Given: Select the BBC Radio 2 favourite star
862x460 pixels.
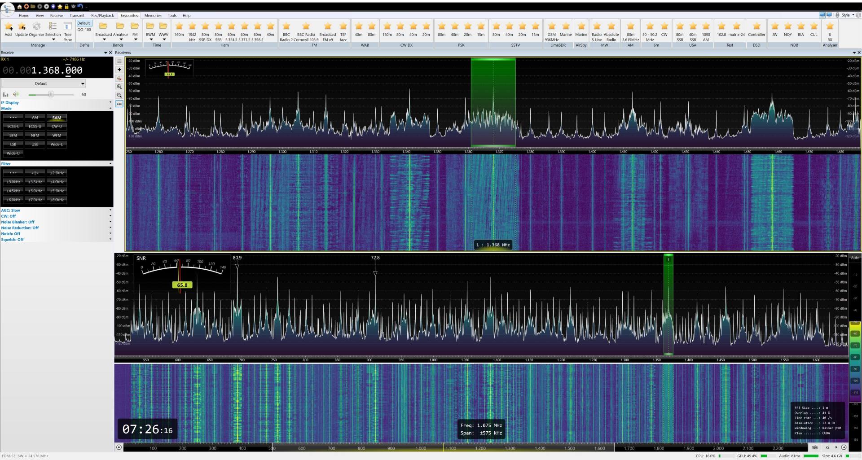Looking at the screenshot, I should tap(286, 27).
